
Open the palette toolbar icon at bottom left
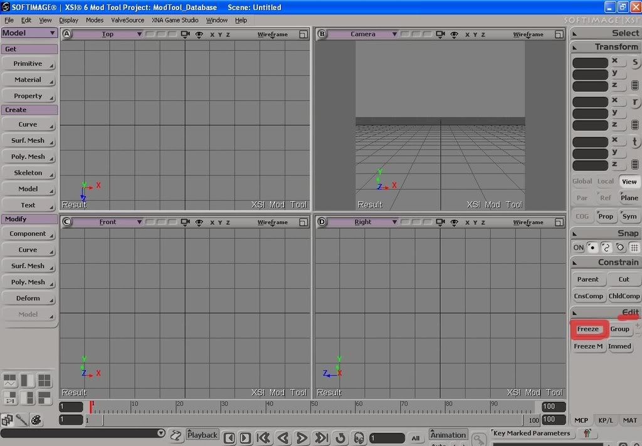tap(36, 420)
